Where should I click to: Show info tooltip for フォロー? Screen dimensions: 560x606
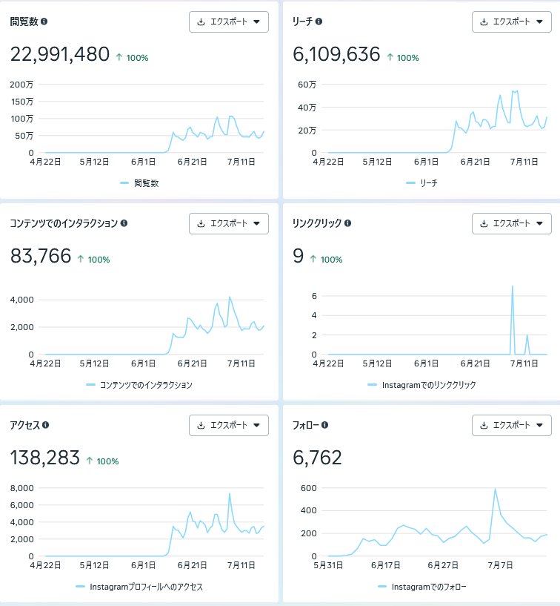click(325, 425)
